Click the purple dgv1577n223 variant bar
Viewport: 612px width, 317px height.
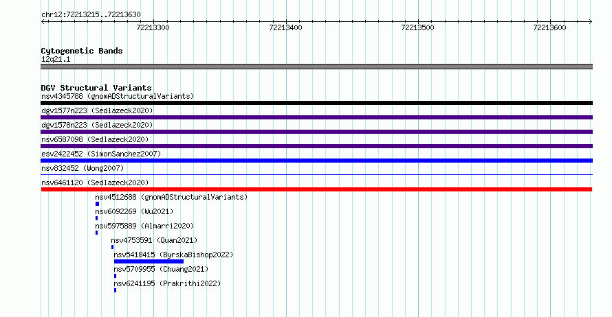(316, 117)
